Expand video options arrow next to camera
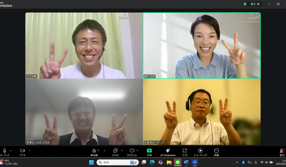Screen dimensions: 286x167 click(x=30, y=151)
